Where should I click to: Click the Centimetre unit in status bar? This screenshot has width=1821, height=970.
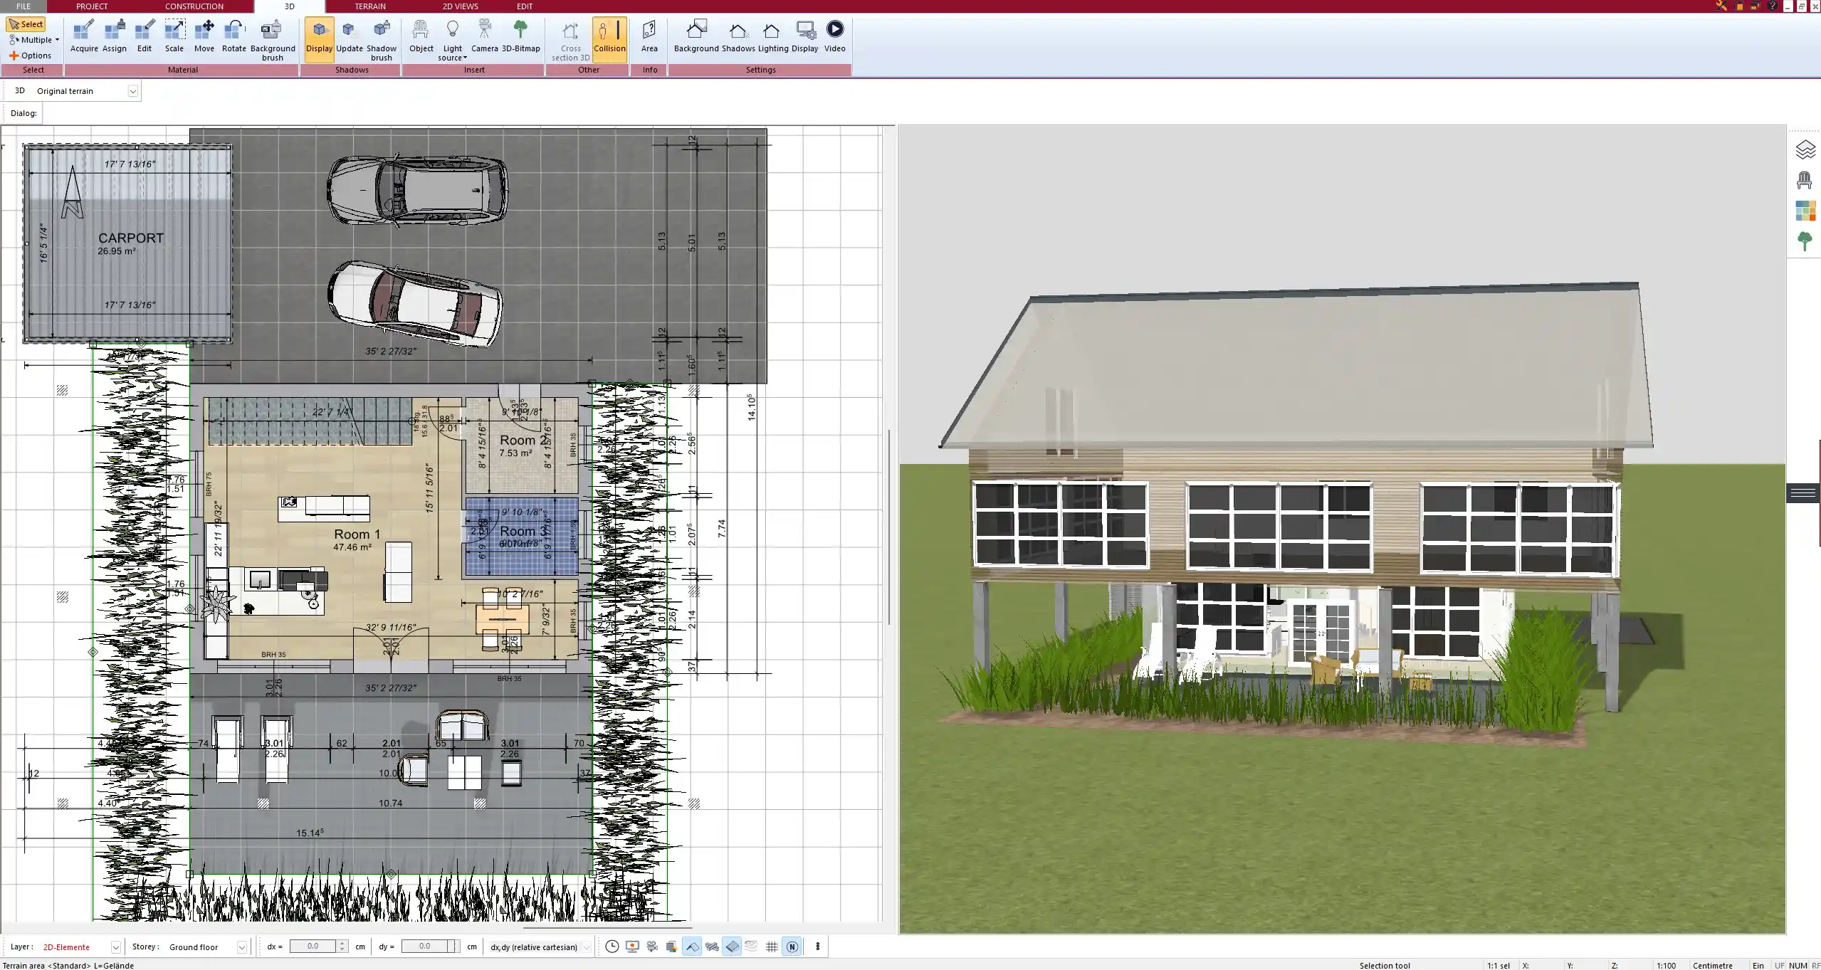1712,965
